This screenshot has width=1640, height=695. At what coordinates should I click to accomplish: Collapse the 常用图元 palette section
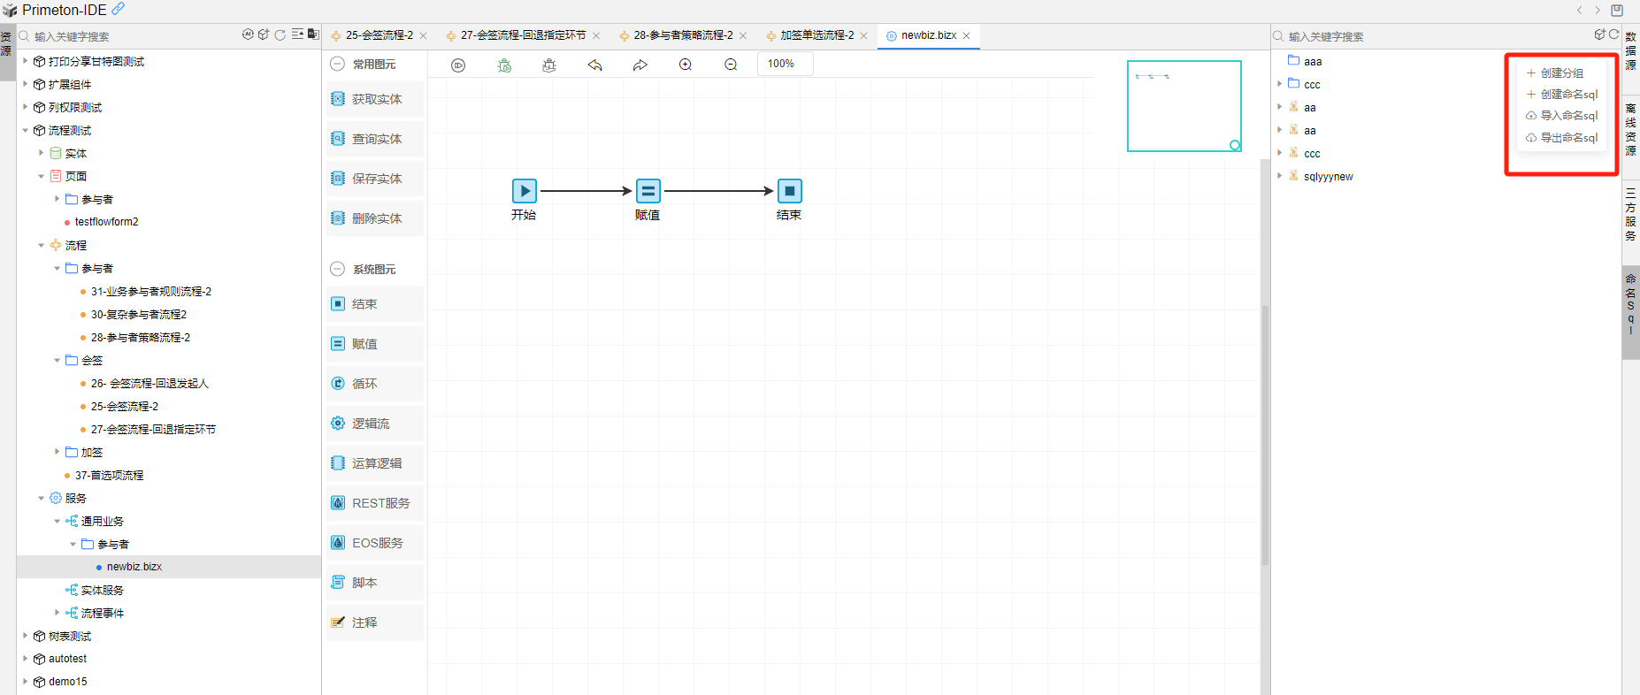coord(337,65)
